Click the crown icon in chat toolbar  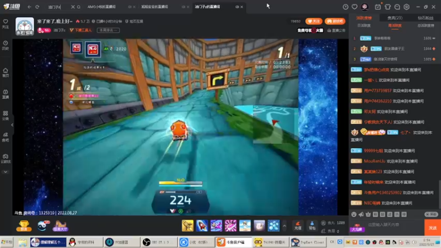pyautogui.click(x=368, y=214)
